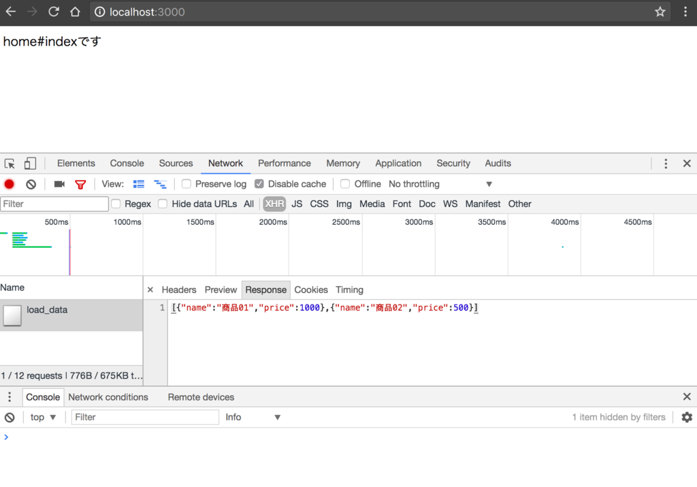
Task: Stop recording network log with red button
Action: tap(10, 184)
